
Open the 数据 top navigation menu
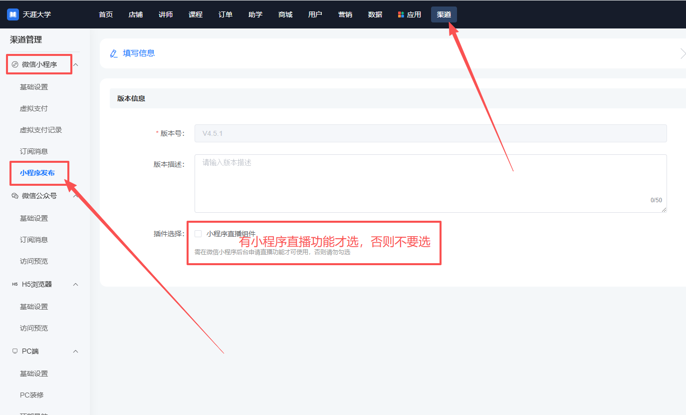(375, 14)
